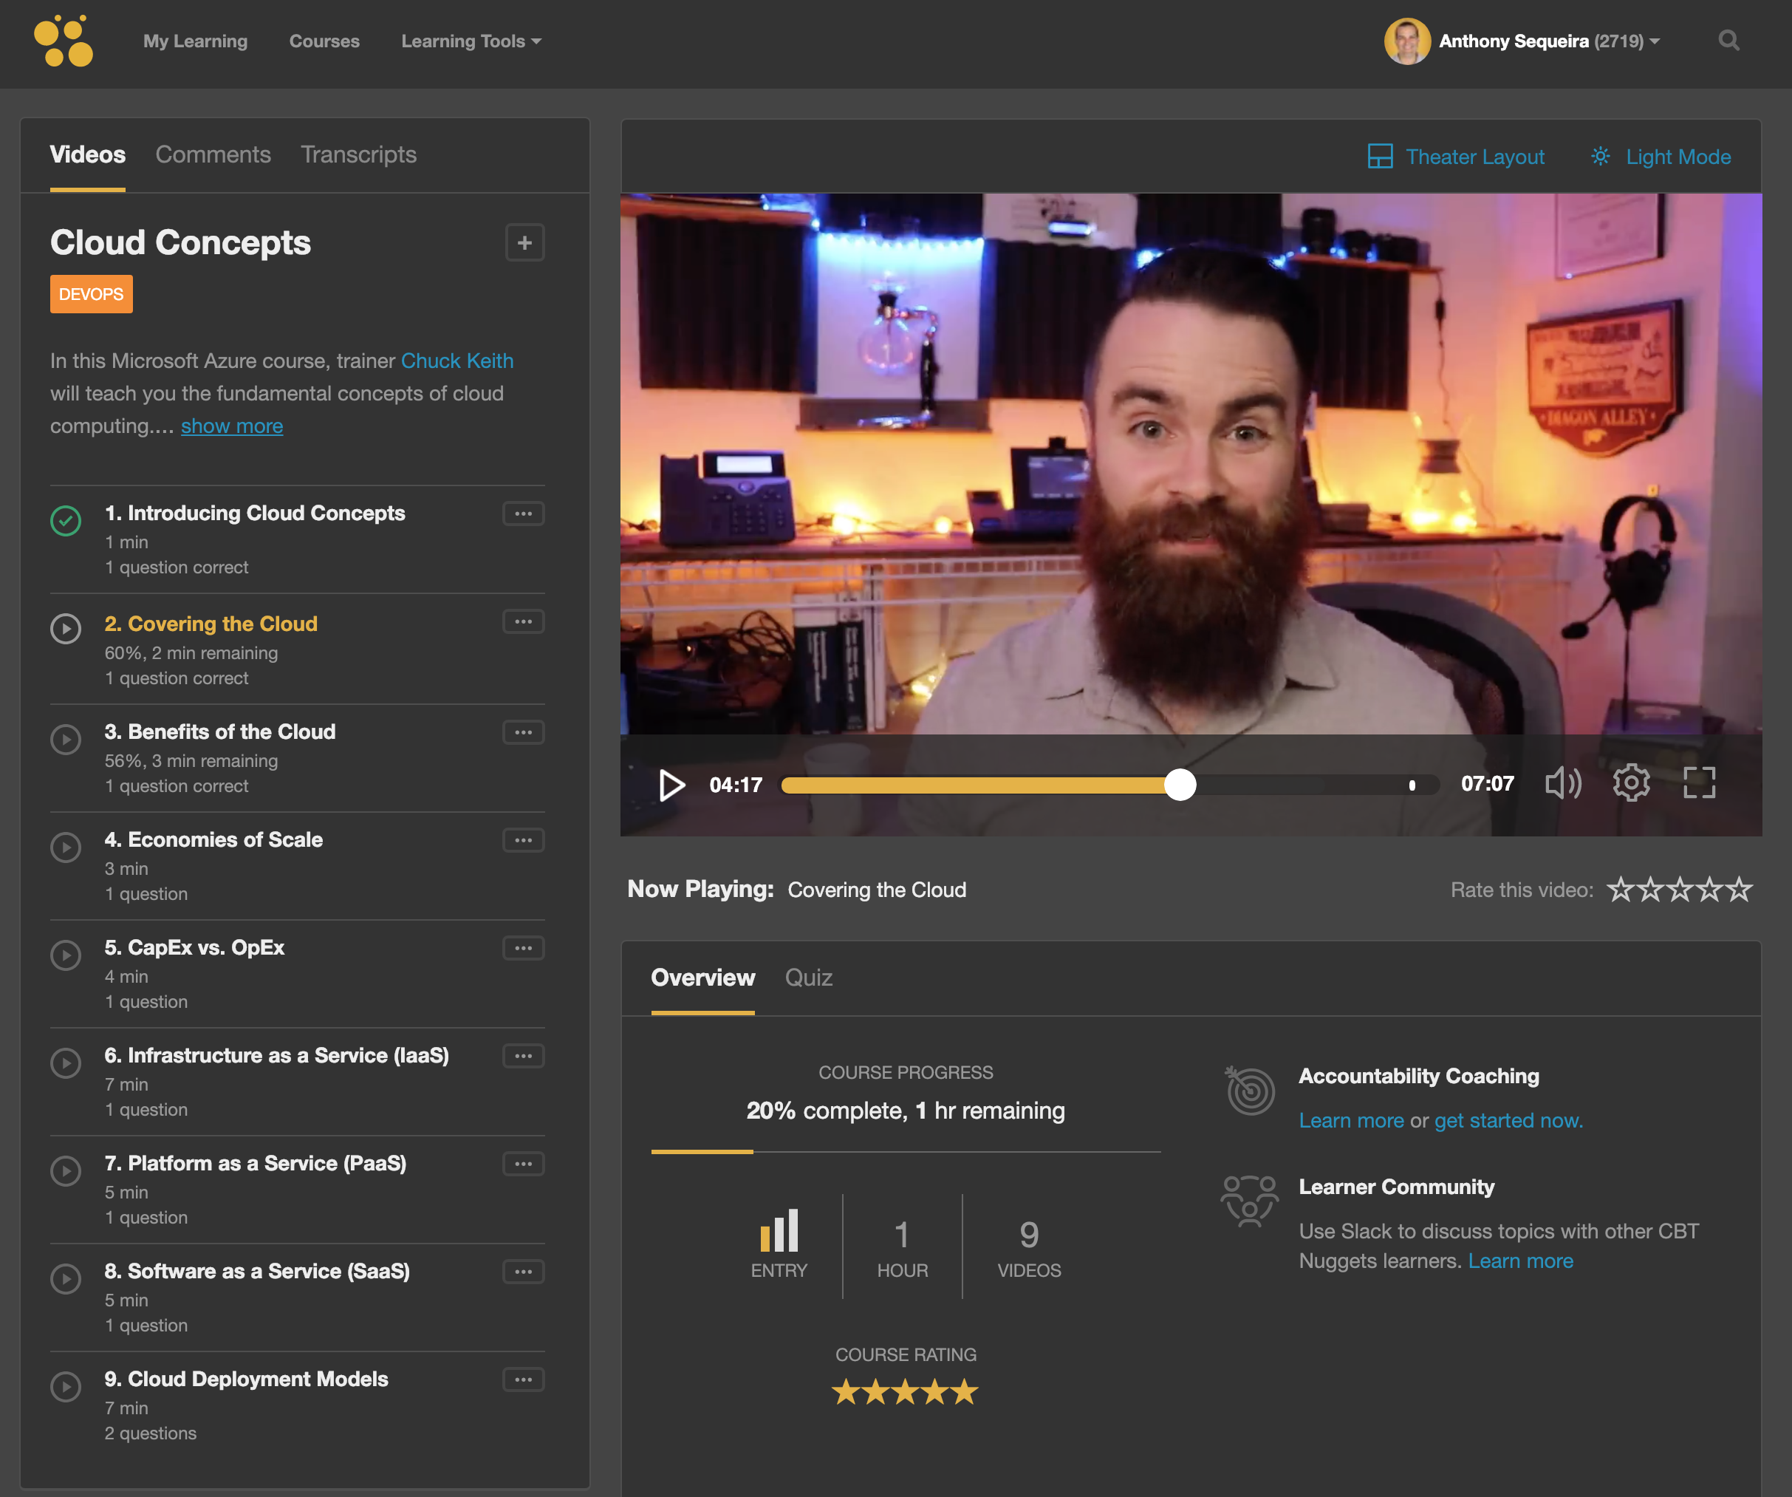Open the Quiz tab
Viewport: 1792px width, 1497px height.
[808, 978]
